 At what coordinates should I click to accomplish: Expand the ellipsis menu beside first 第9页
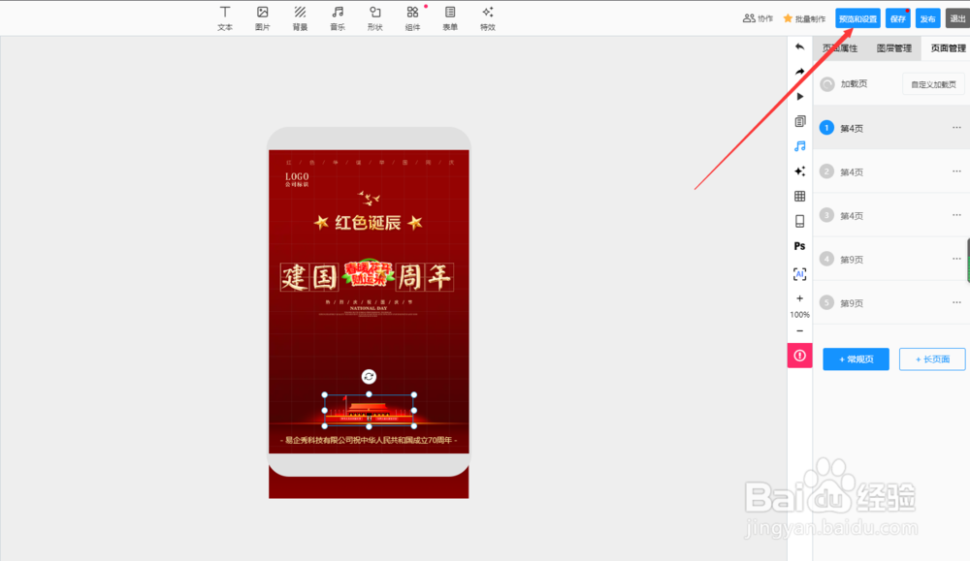tap(956, 259)
